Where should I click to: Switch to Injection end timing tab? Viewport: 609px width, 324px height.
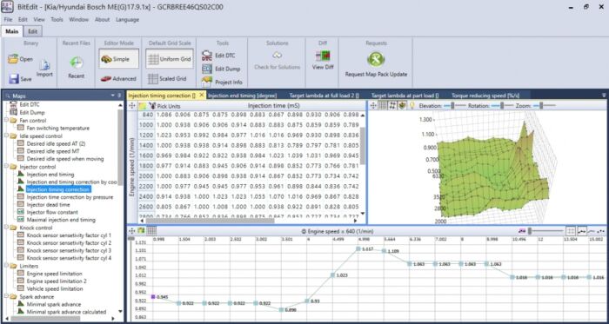tap(242, 96)
